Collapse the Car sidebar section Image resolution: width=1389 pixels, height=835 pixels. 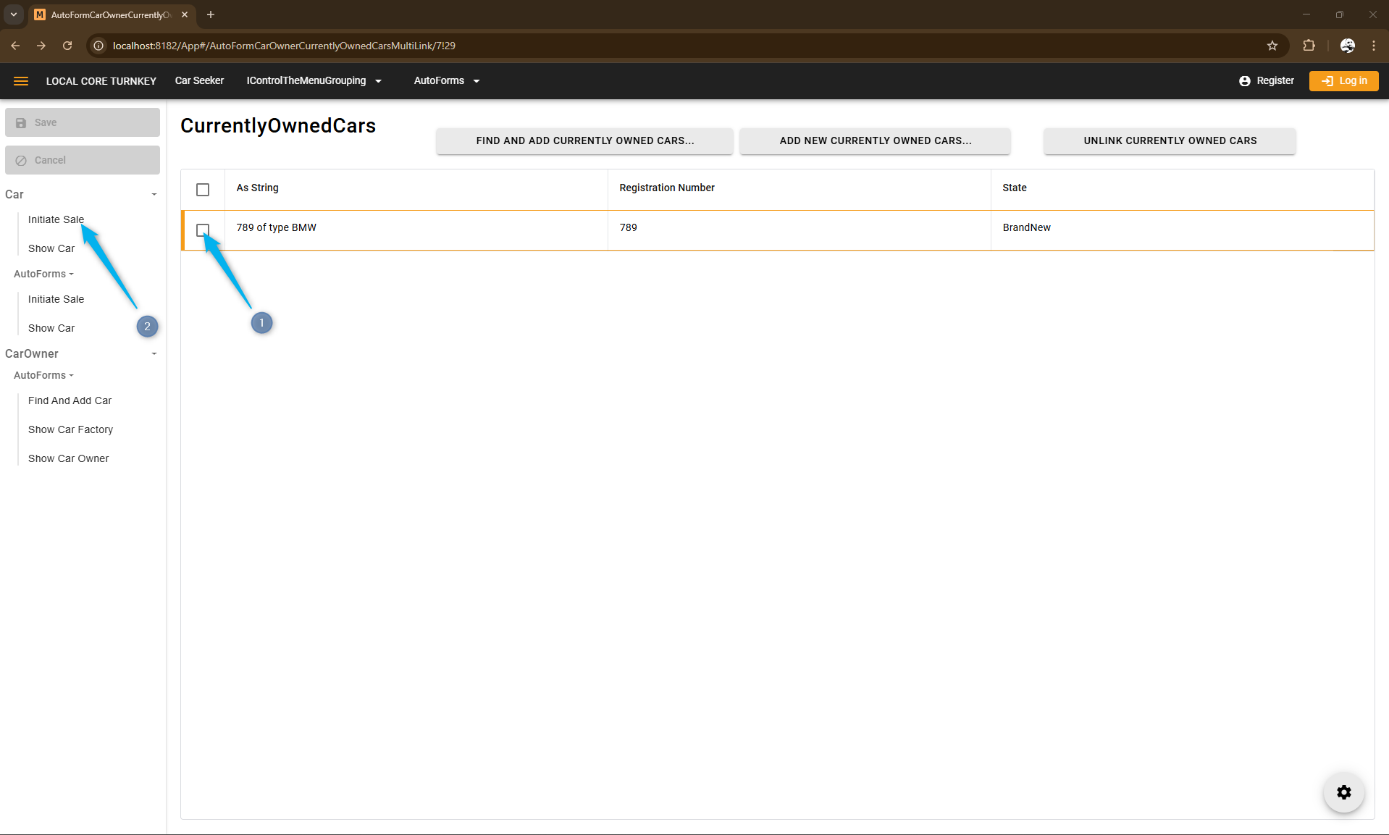(x=154, y=195)
